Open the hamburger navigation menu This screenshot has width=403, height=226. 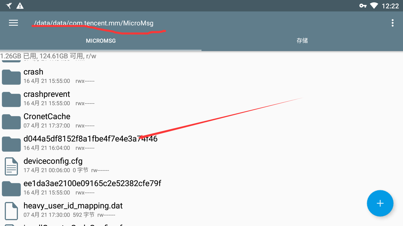coord(13,23)
